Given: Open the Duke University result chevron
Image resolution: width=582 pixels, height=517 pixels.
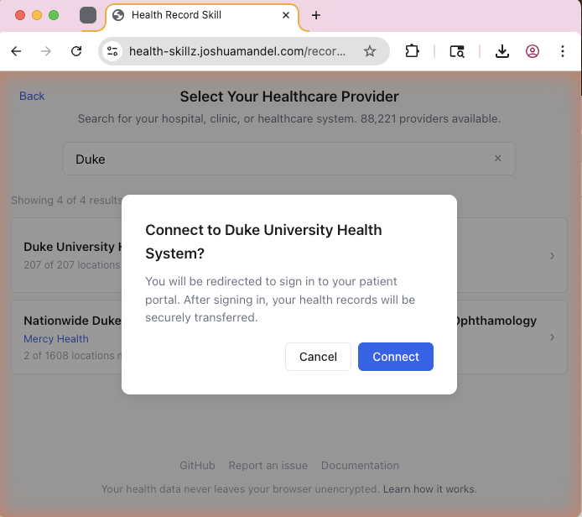Looking at the screenshot, I should tap(553, 256).
